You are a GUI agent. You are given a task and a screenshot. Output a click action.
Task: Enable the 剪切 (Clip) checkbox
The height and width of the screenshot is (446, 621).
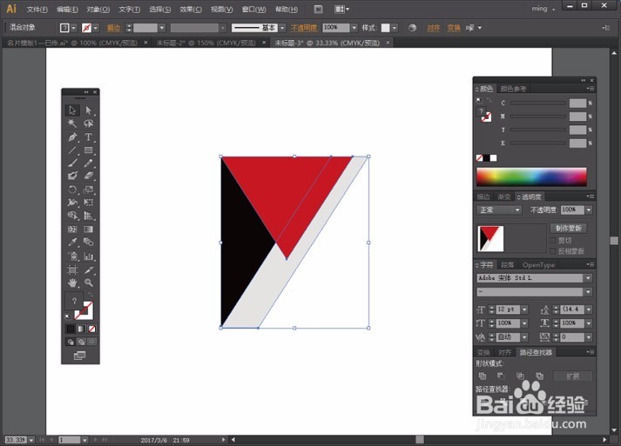pos(553,241)
